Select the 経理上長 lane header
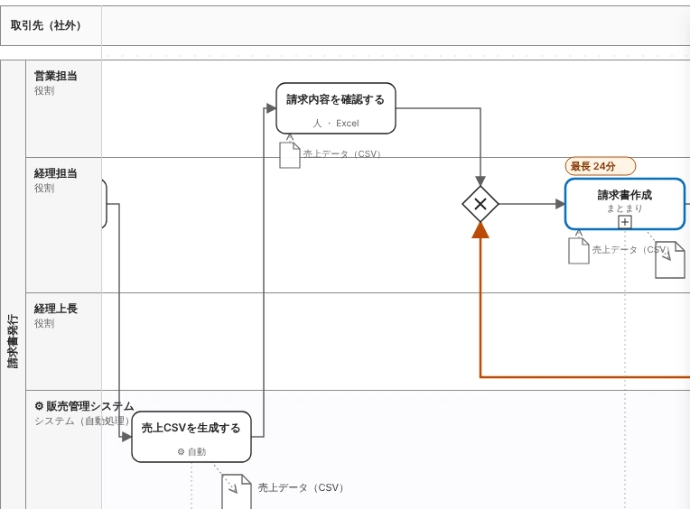The image size is (690, 509). pos(64,341)
